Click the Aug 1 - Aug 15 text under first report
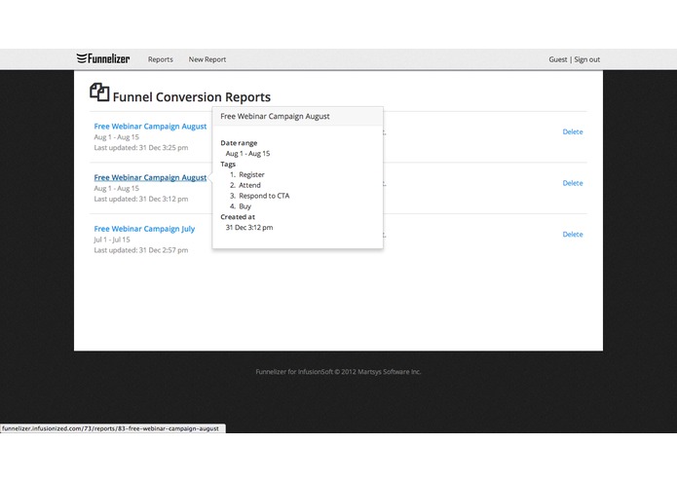The image size is (677, 481). (x=117, y=137)
